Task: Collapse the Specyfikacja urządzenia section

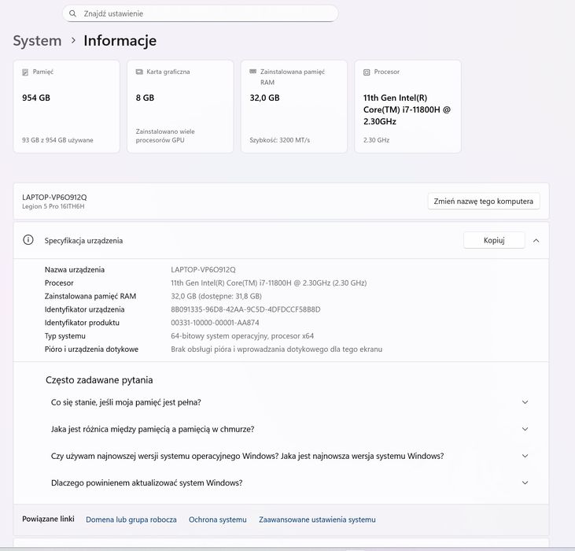Action: [x=536, y=241]
